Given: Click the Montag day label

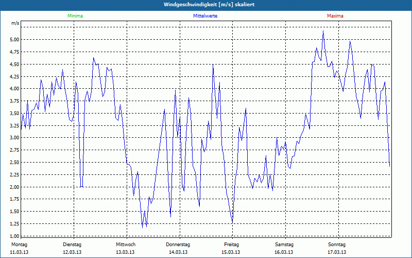Looking at the screenshot, I should coord(19,245).
